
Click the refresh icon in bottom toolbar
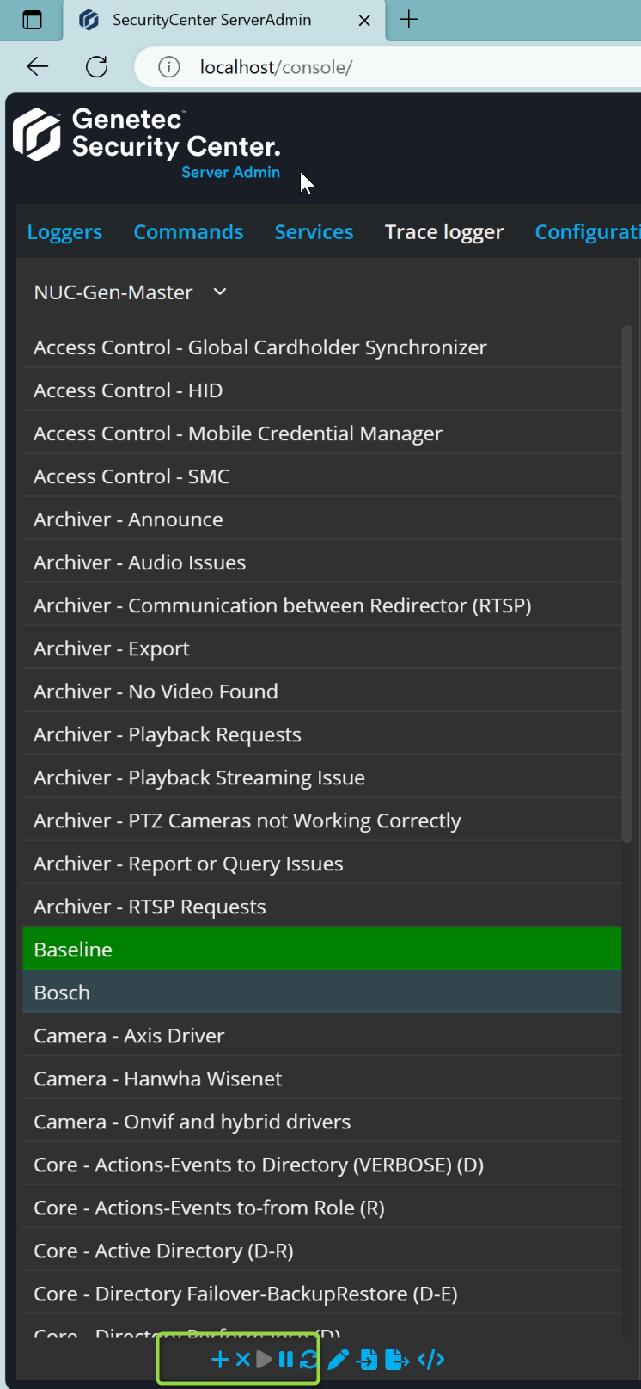click(308, 1359)
